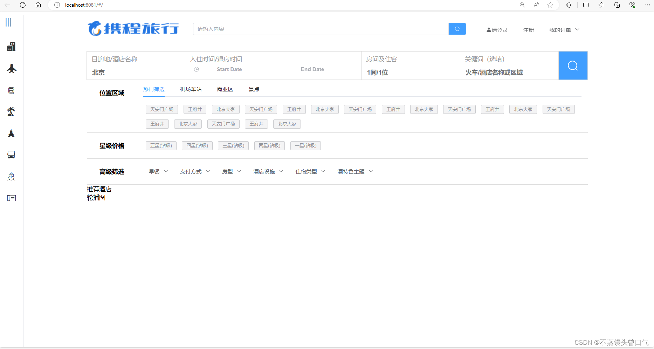Open browser essentials heartbeat icon
Screen dimensions: 654x349
point(632,5)
